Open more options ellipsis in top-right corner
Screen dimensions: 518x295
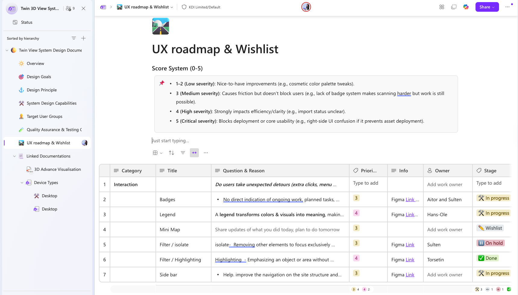[x=507, y=7]
